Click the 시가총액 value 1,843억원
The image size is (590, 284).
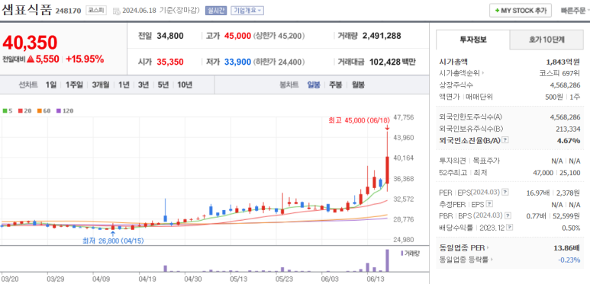coord(563,62)
